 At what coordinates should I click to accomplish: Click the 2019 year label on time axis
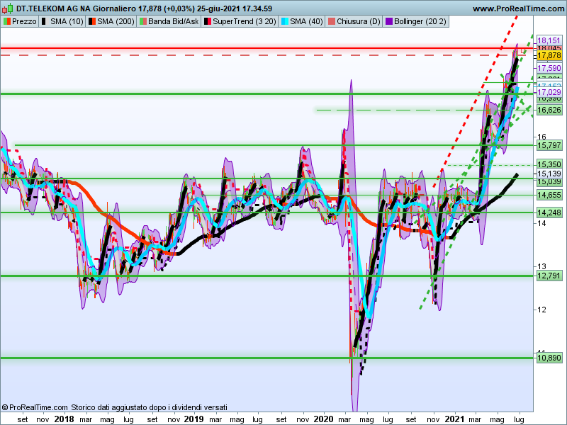[193, 419]
